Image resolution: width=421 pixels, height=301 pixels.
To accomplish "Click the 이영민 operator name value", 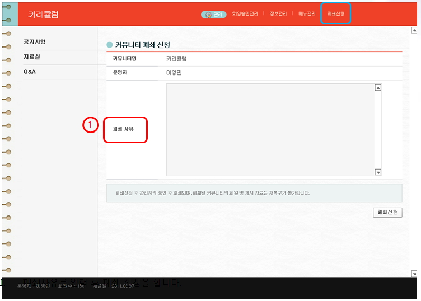I will 174,73.
